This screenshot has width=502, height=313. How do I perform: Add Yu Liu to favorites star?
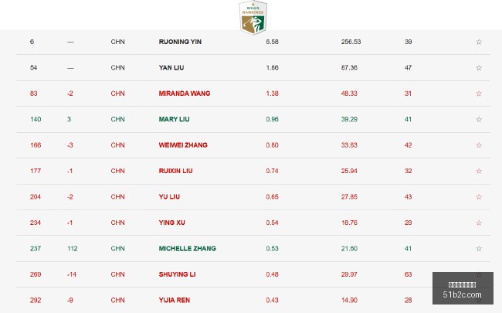(479, 197)
